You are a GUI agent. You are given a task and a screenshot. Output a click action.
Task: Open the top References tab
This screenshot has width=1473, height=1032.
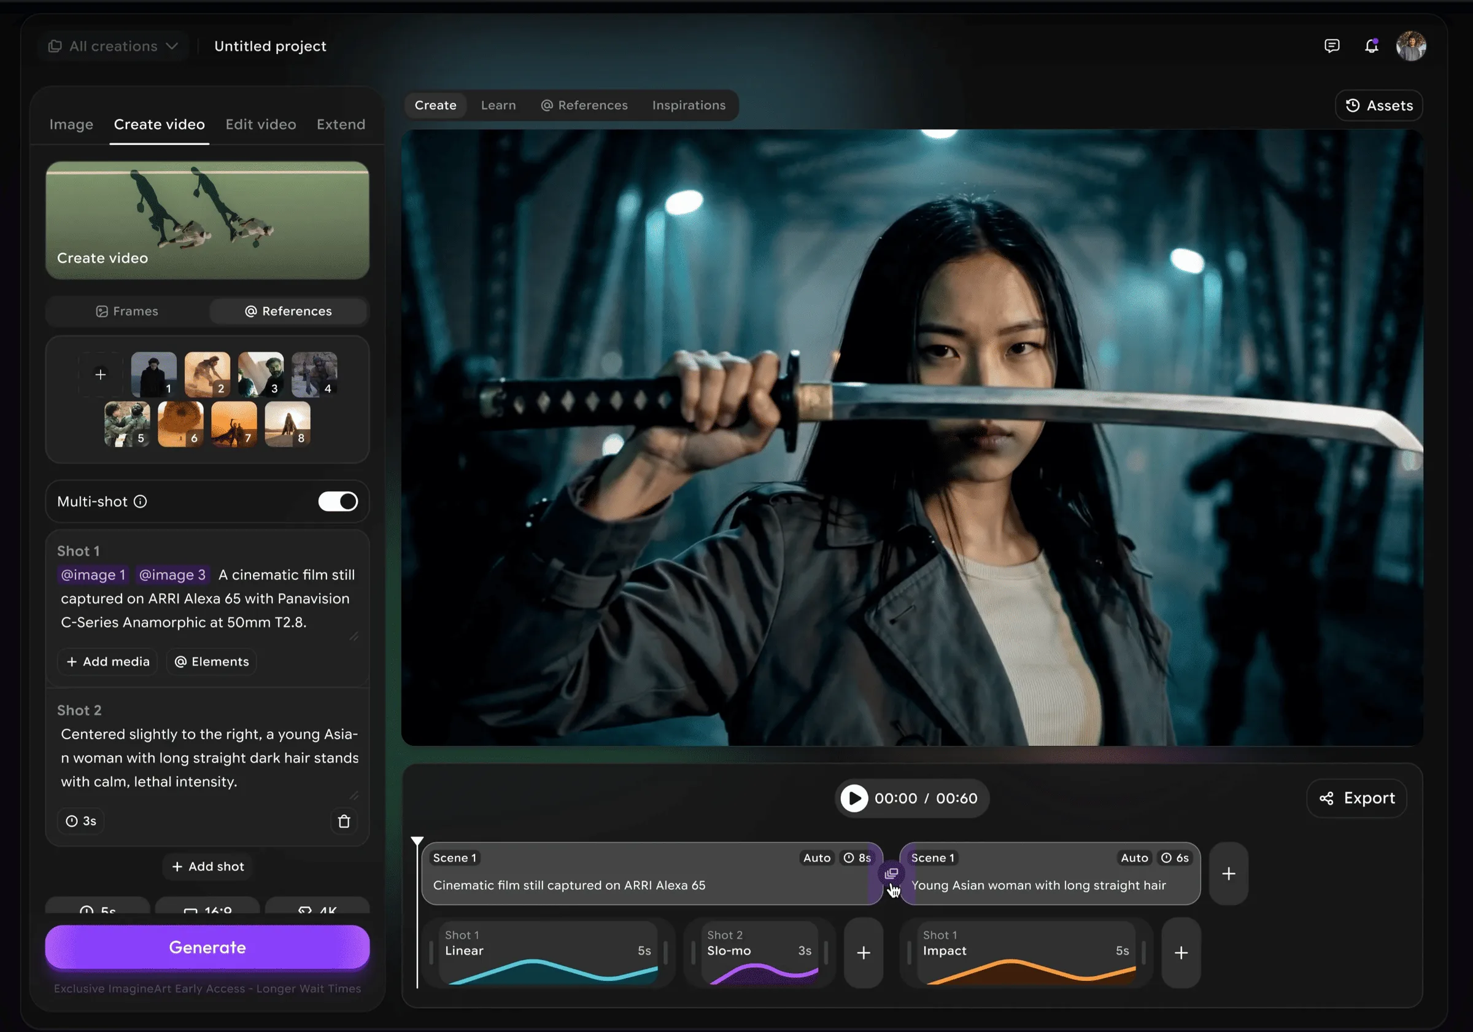point(584,104)
